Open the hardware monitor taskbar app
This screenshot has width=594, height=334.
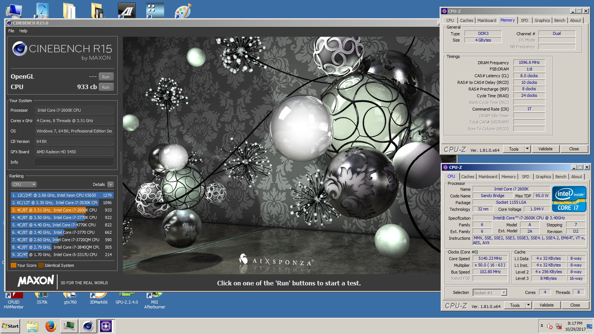click(69, 326)
